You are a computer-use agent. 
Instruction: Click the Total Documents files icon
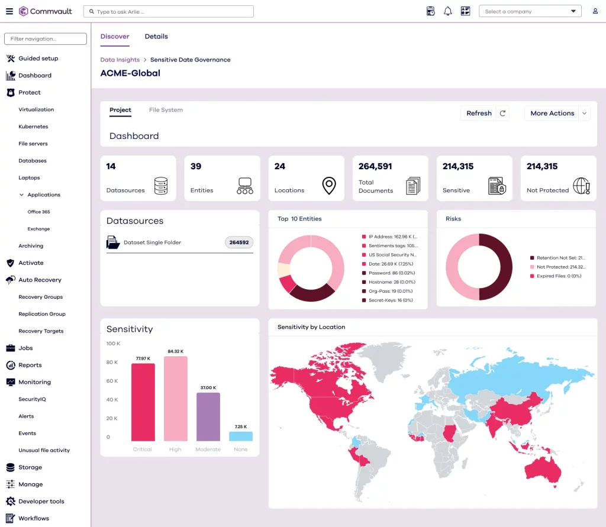tap(413, 186)
